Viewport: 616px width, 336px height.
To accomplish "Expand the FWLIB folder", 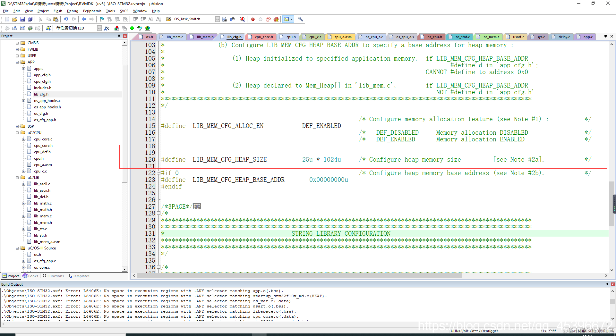I will [x=17, y=49].
